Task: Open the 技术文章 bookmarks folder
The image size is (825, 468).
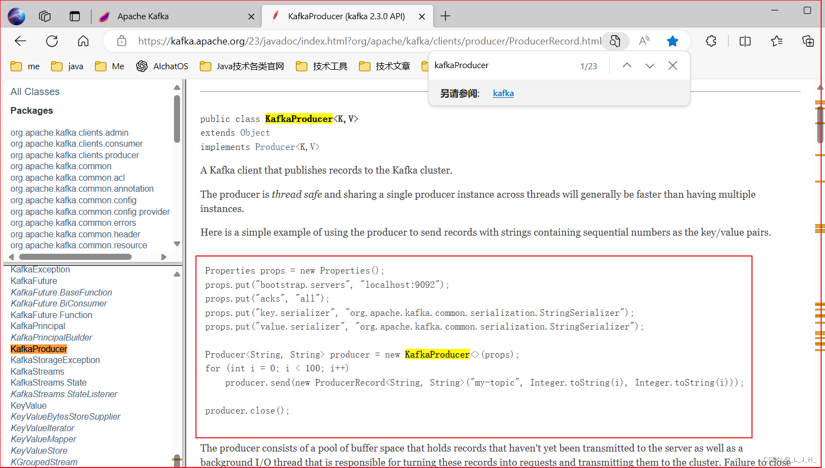Action: (x=385, y=66)
